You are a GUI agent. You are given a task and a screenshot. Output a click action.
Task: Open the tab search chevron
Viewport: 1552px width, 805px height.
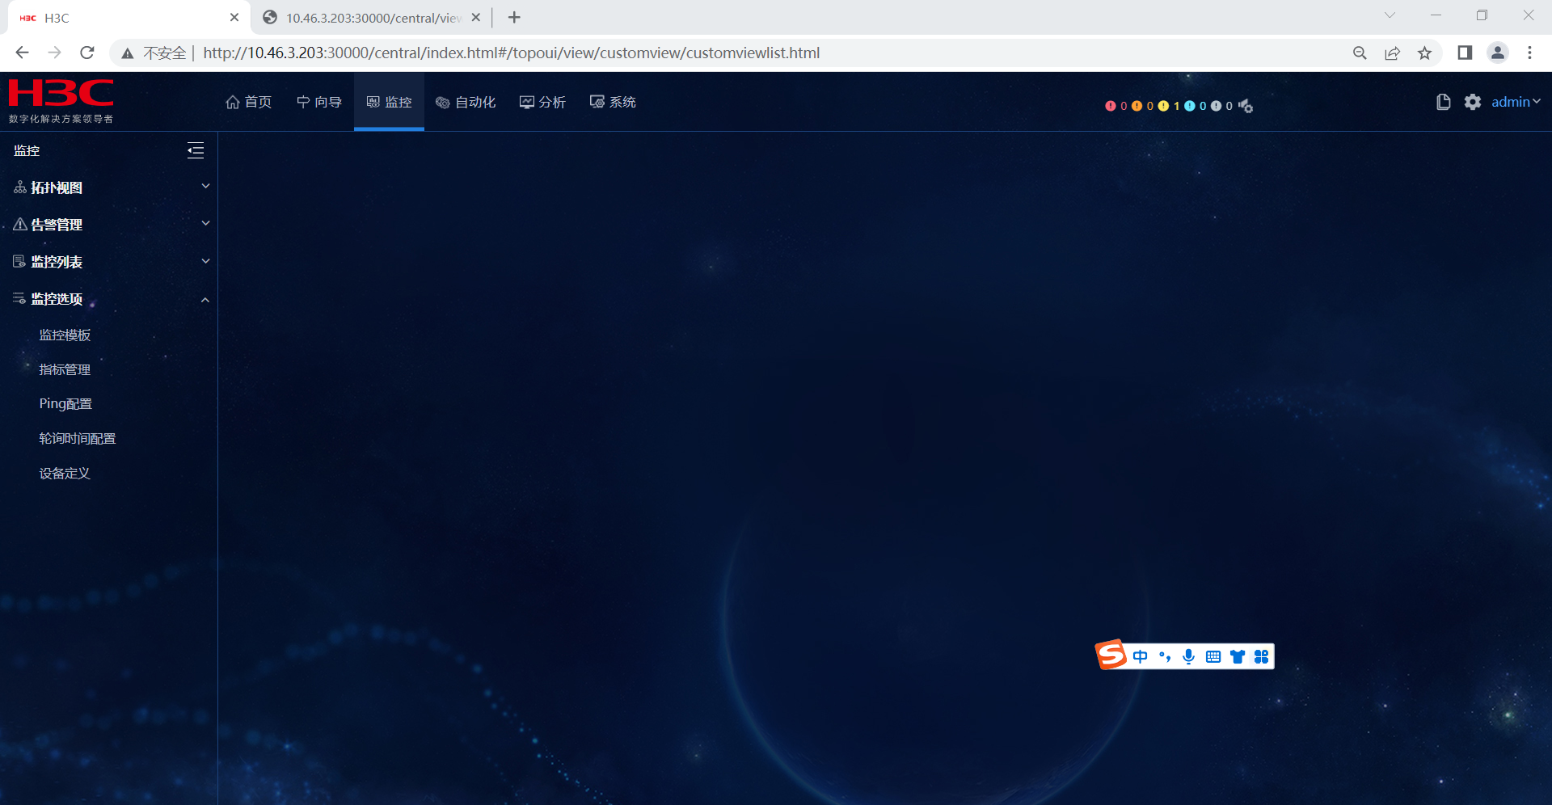pos(1390,15)
